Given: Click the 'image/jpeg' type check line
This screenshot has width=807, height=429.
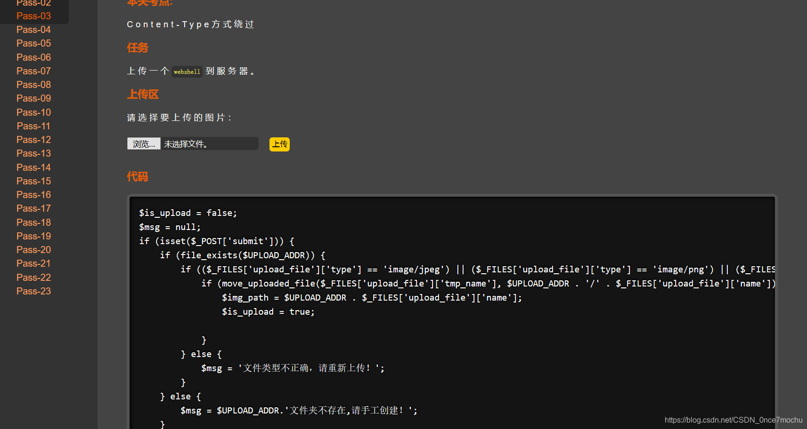Looking at the screenshot, I should point(478,270).
